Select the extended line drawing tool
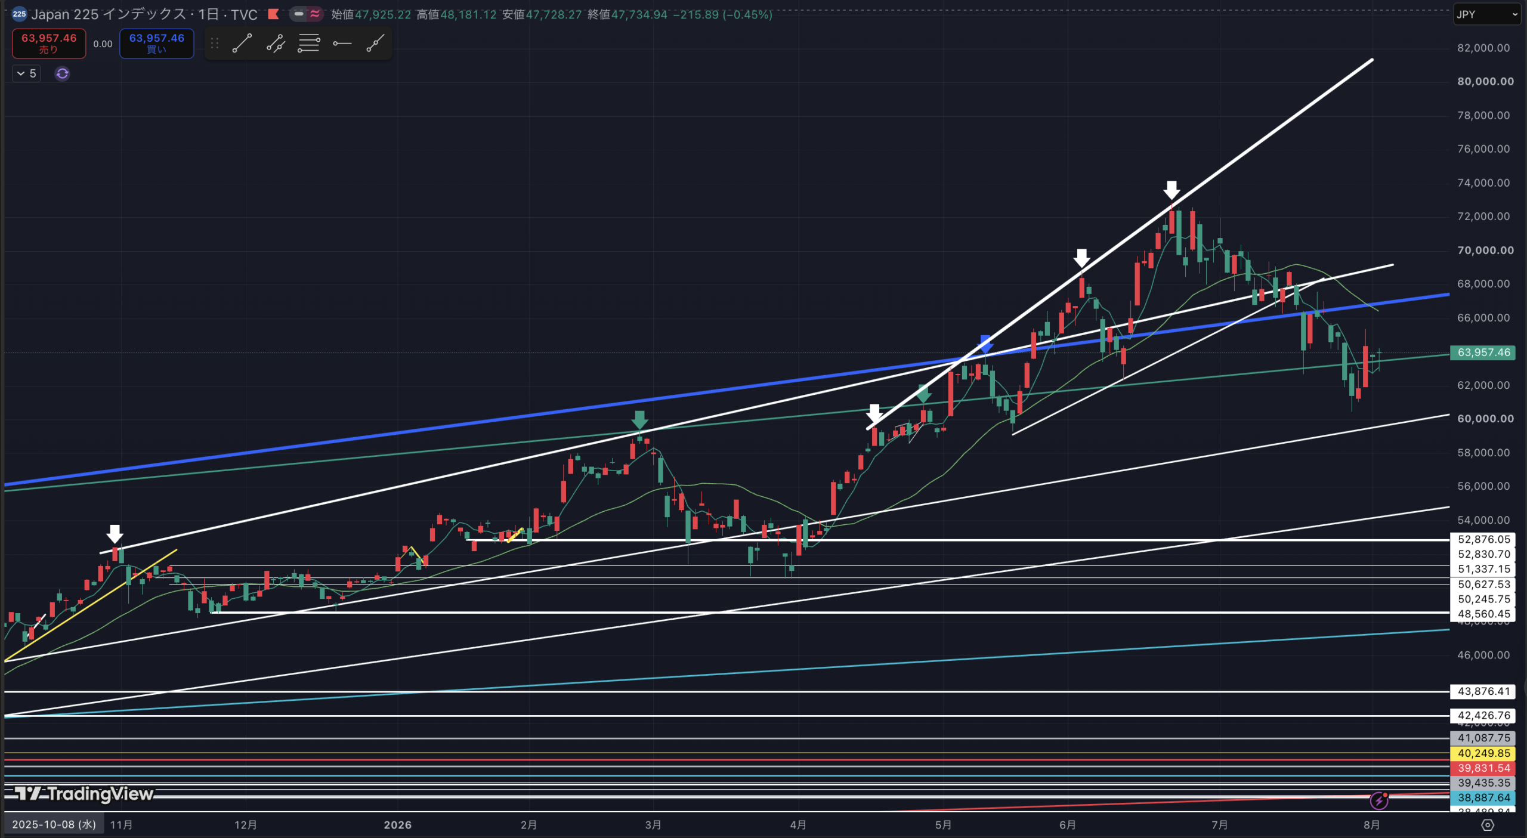1527x838 pixels. pos(375,44)
